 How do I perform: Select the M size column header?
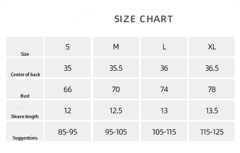[116, 47]
